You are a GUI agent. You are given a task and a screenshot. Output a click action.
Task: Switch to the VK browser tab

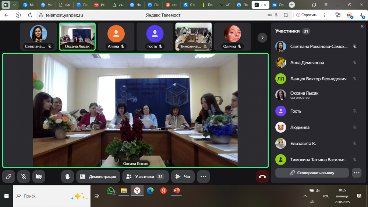(x=278, y=5)
